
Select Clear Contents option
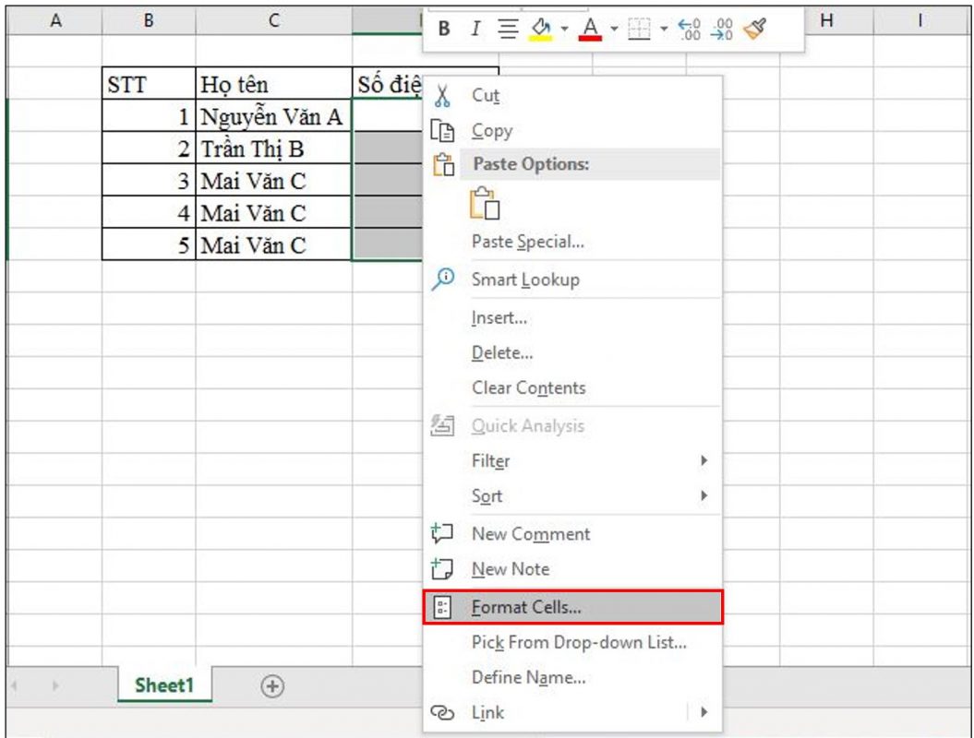[x=572, y=388]
